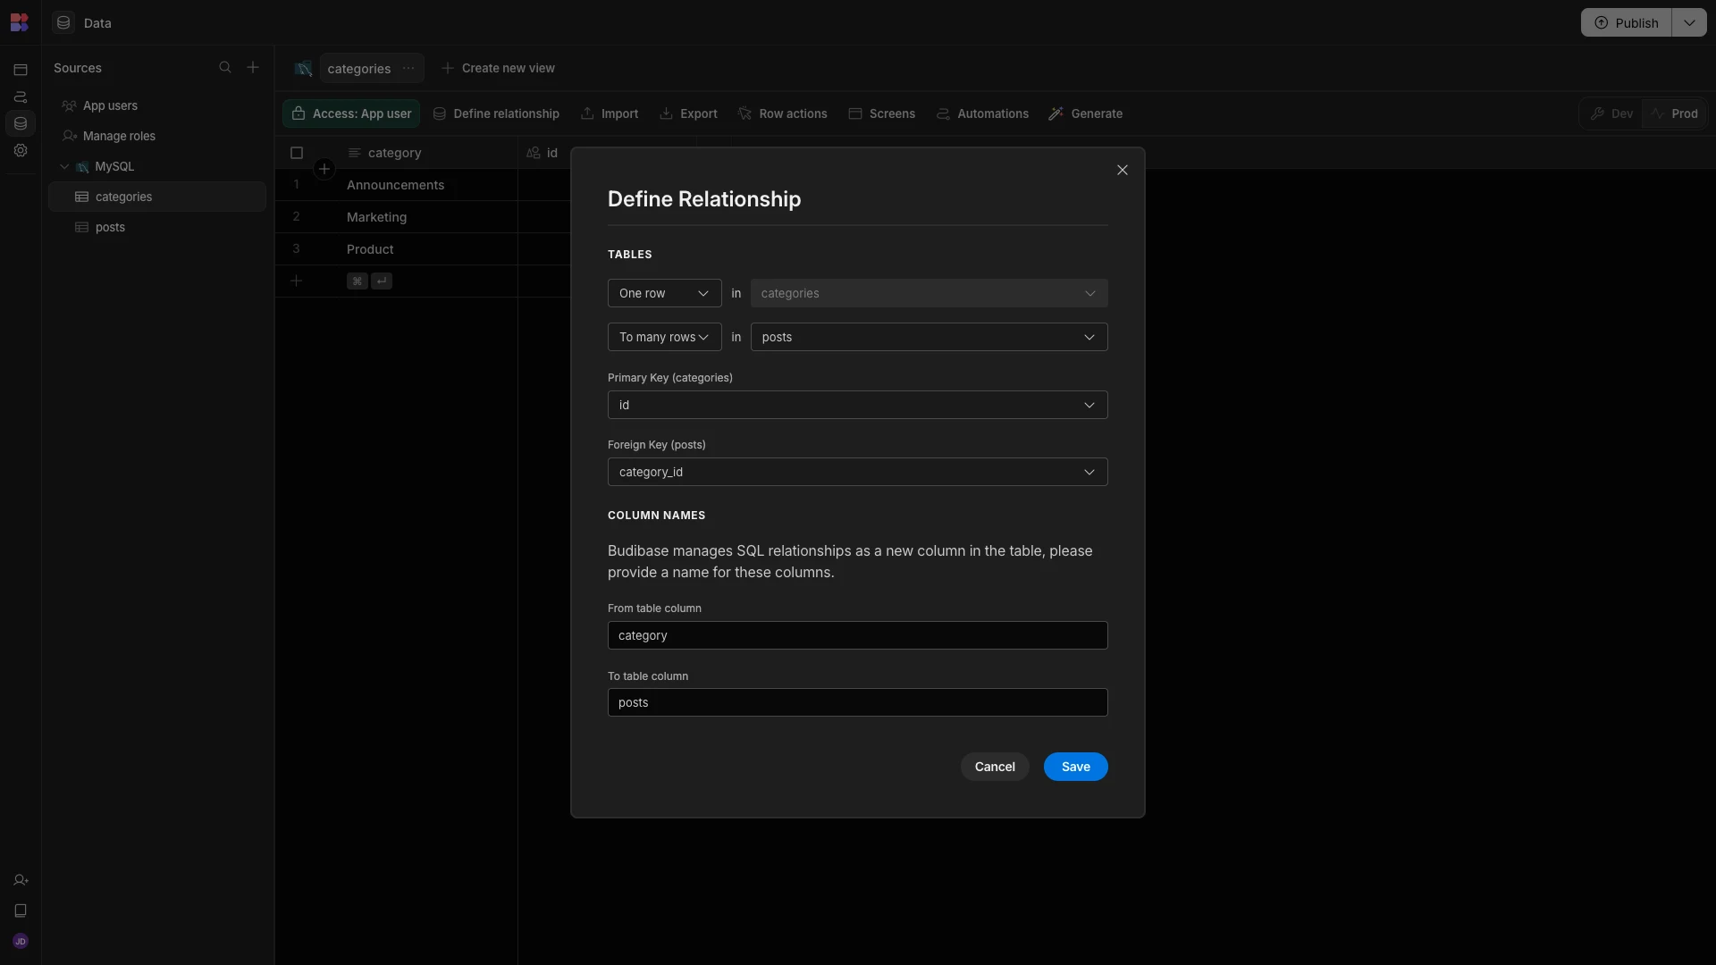Open Row actions in toolbar
The width and height of the screenshot is (1716, 965).
(x=783, y=113)
